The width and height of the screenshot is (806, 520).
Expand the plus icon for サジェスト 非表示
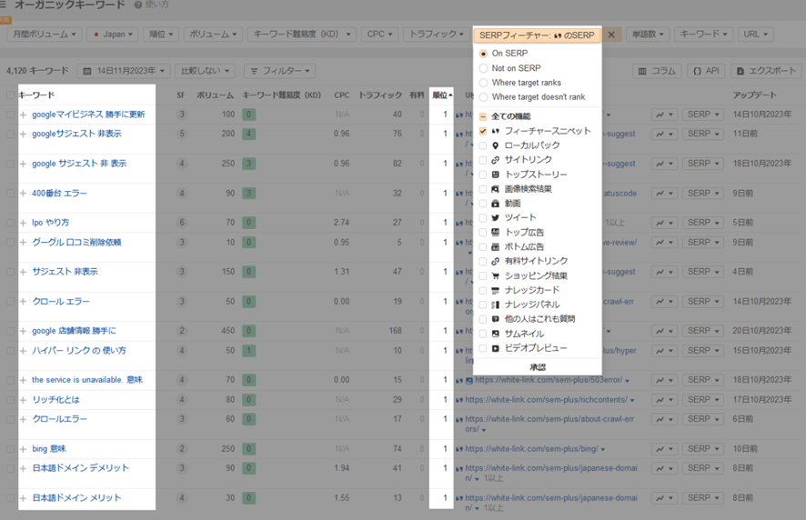(23, 272)
